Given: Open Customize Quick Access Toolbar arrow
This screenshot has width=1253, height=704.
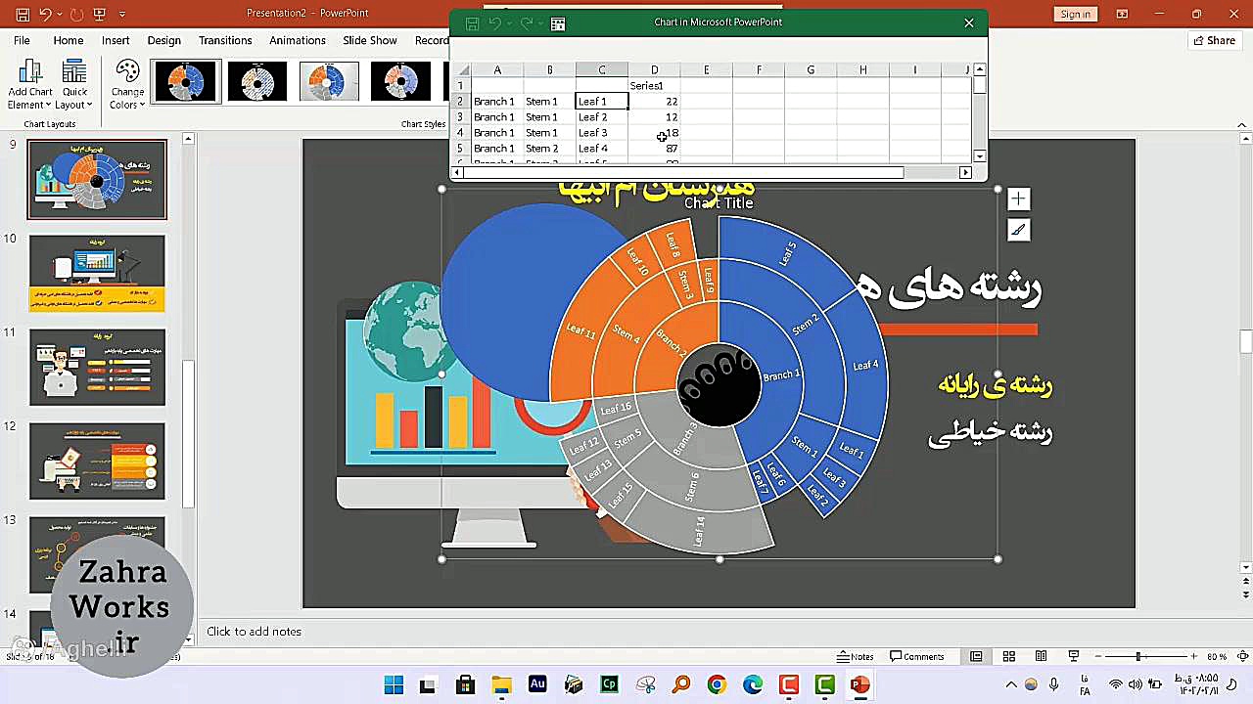Looking at the screenshot, I should [122, 14].
